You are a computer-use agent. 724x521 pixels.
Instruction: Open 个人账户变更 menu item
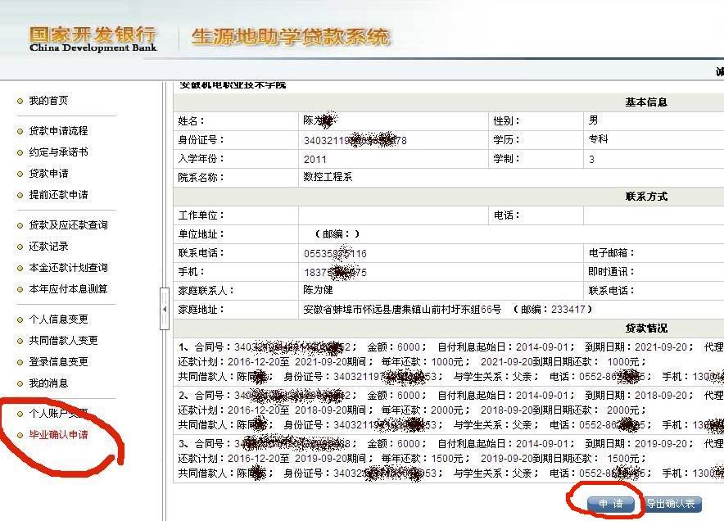[x=57, y=414]
